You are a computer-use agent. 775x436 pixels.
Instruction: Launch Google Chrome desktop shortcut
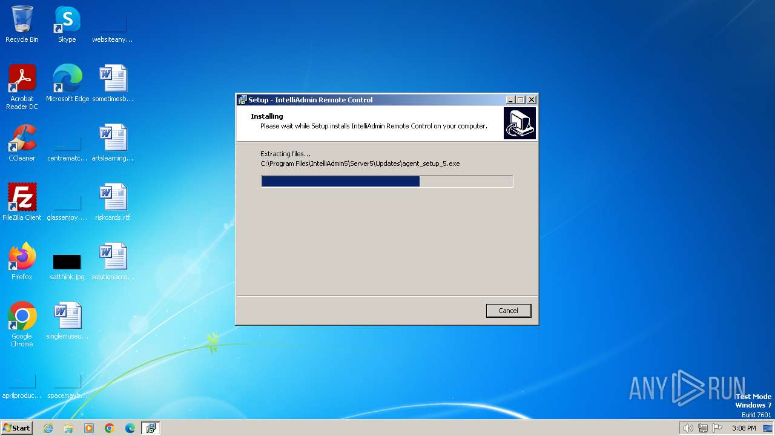tap(22, 325)
